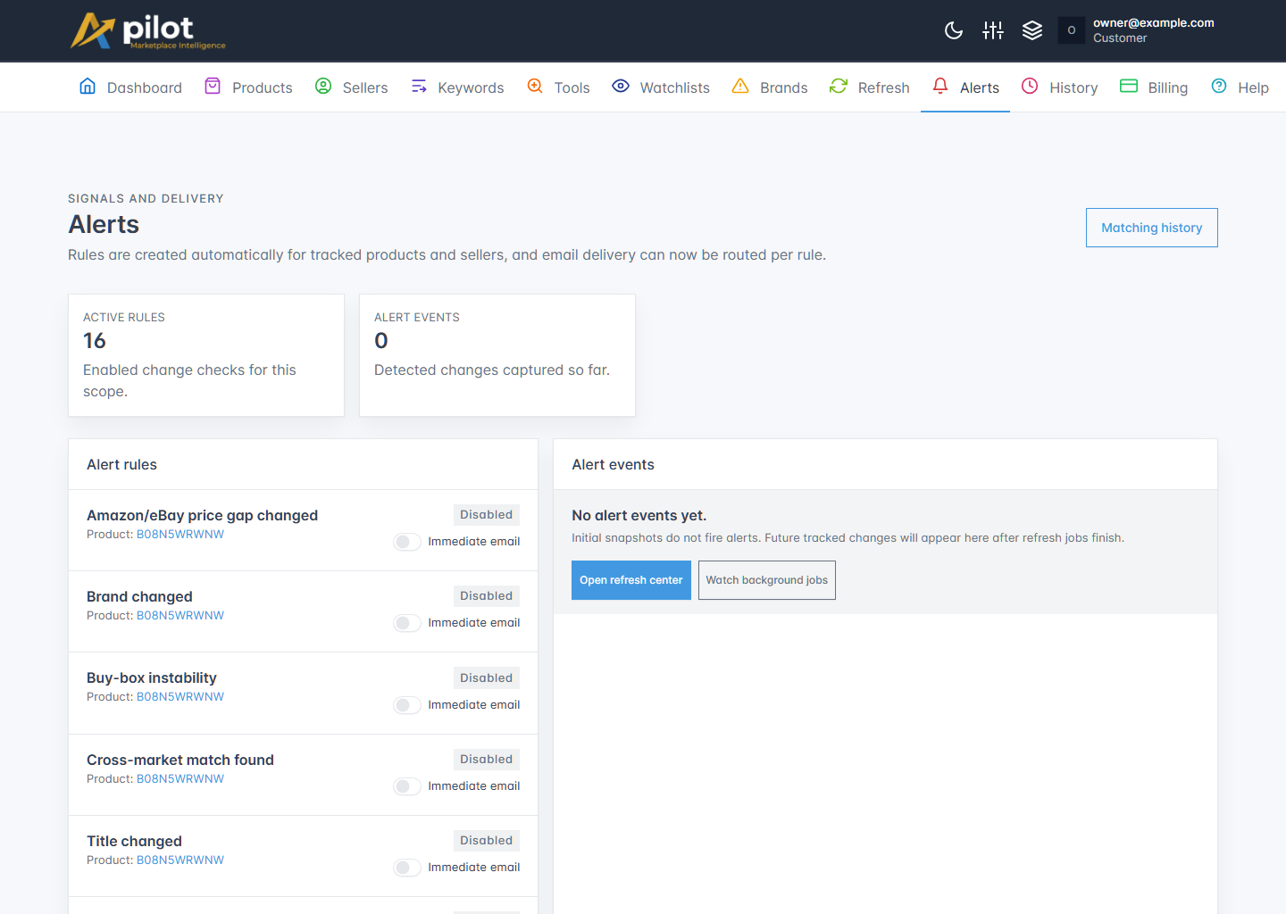Click owner@example.com account label
The width and height of the screenshot is (1286, 914).
[x=1153, y=23]
